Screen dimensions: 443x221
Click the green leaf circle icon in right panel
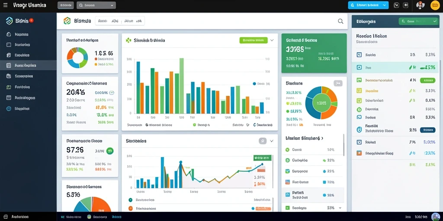tap(359, 109)
